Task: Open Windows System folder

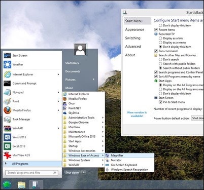Action: [84, 160]
